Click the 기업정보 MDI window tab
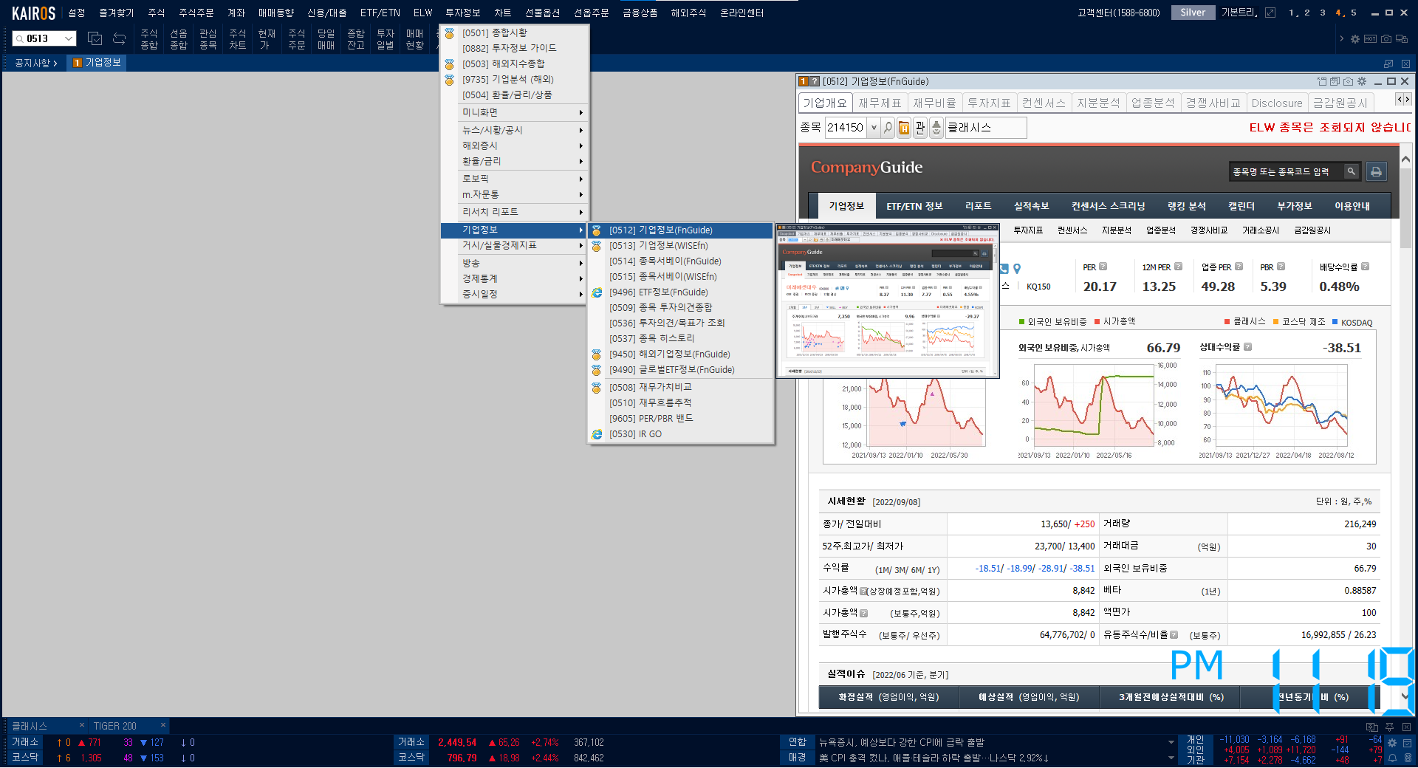 97,63
